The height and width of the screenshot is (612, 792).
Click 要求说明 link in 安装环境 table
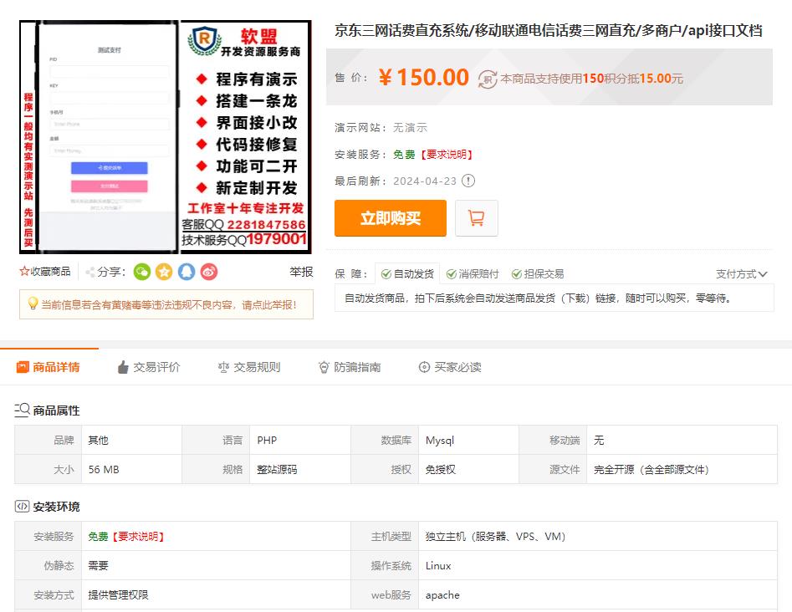tap(138, 536)
